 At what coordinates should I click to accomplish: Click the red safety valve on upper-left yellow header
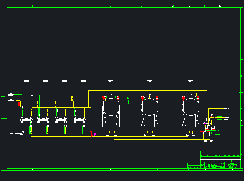coord(19,104)
